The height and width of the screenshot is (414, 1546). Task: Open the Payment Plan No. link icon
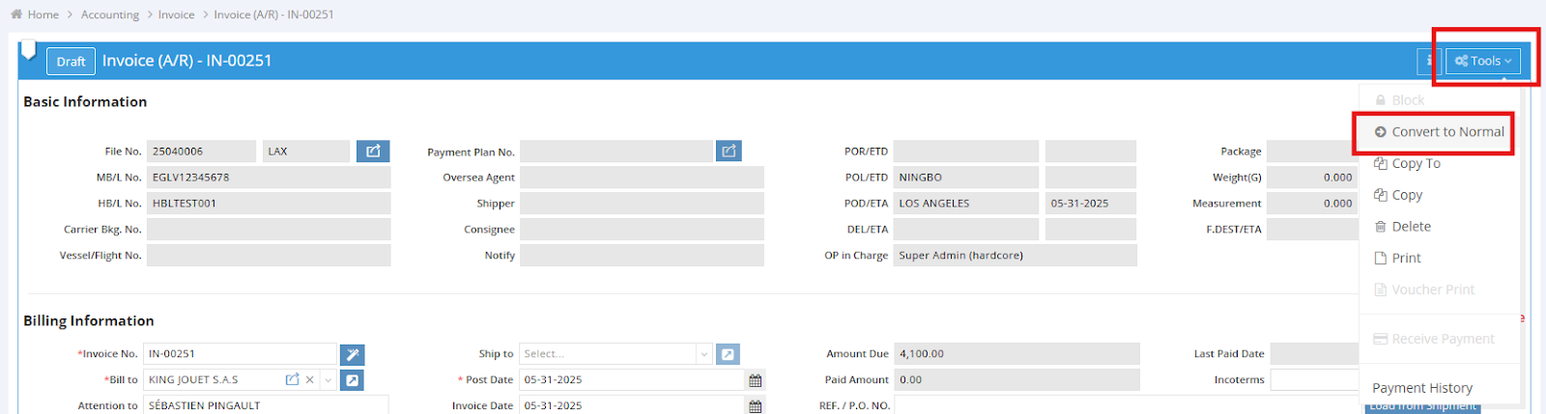(x=729, y=152)
